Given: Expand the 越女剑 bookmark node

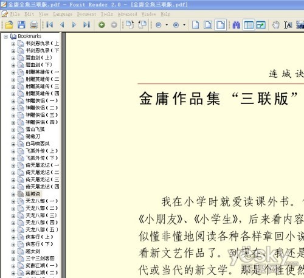Looking at the screenshot, I should coord(13,252).
